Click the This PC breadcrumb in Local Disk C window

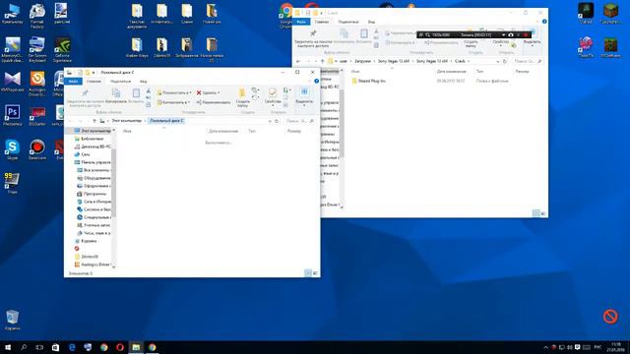tap(127, 121)
